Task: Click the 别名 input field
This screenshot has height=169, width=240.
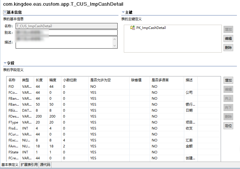Action: [66, 32]
